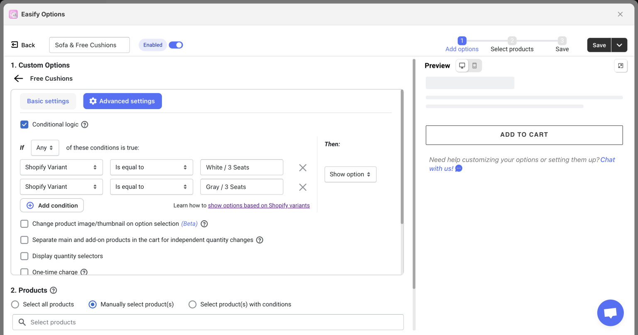Expand the preview panel to full screen

point(621,65)
